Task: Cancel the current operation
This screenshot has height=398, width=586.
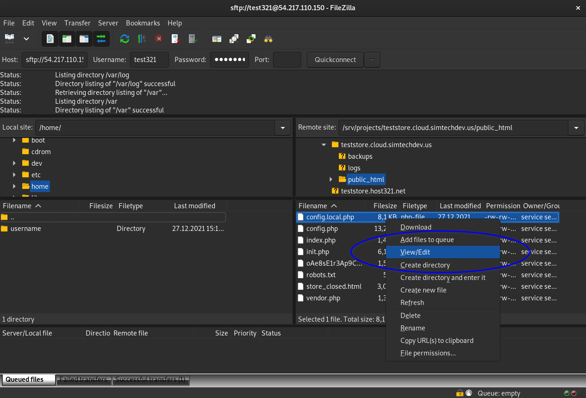Action: tap(159, 39)
